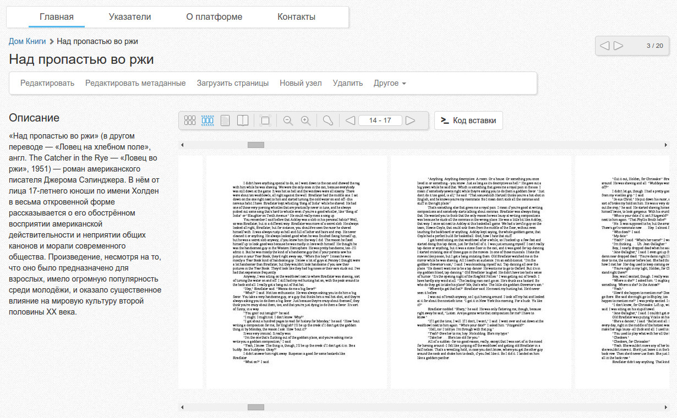Click previous arrow beside 3 / 20 counter
This screenshot has height=418, width=677.
605,46
